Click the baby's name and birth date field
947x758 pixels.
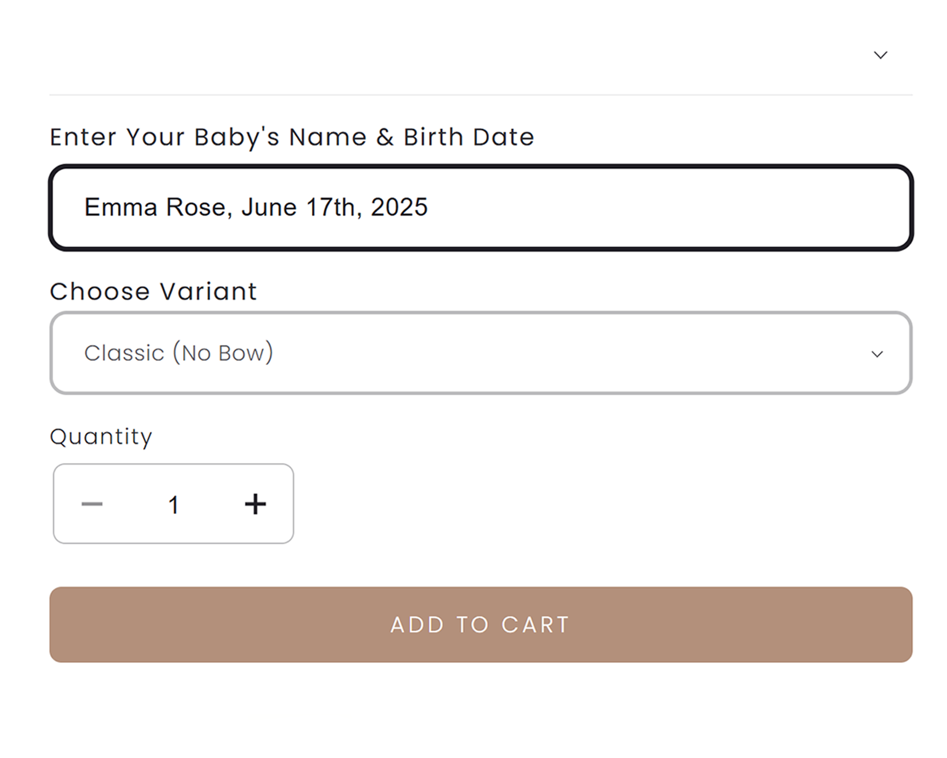pyautogui.click(x=481, y=207)
